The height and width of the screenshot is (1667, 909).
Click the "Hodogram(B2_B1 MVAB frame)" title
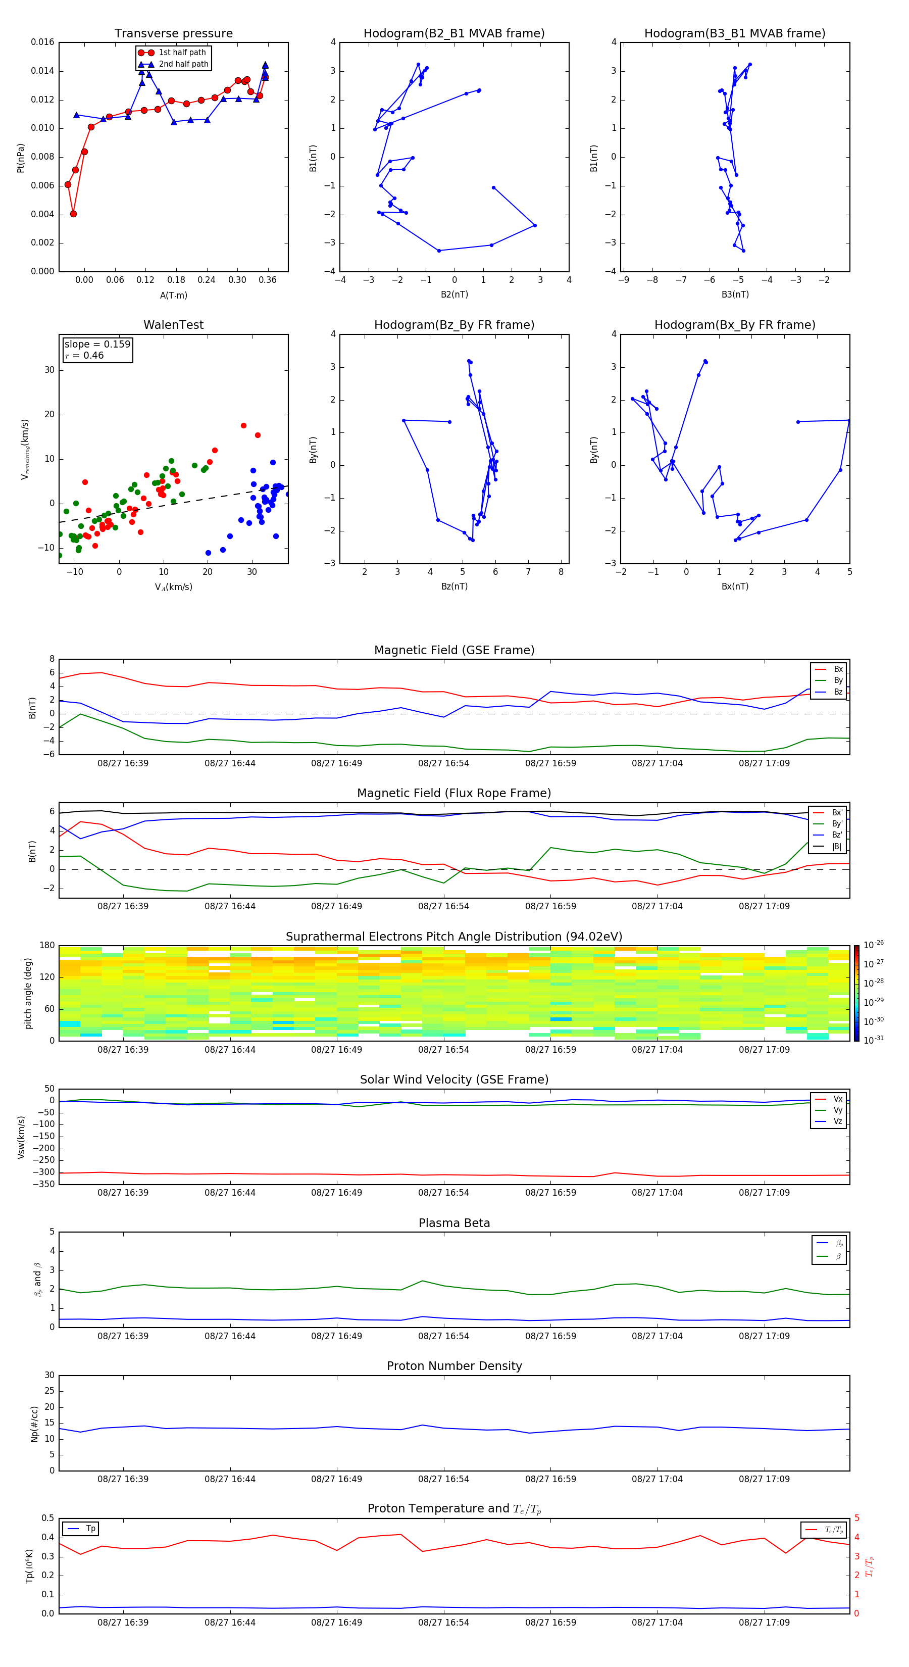coord(454,34)
